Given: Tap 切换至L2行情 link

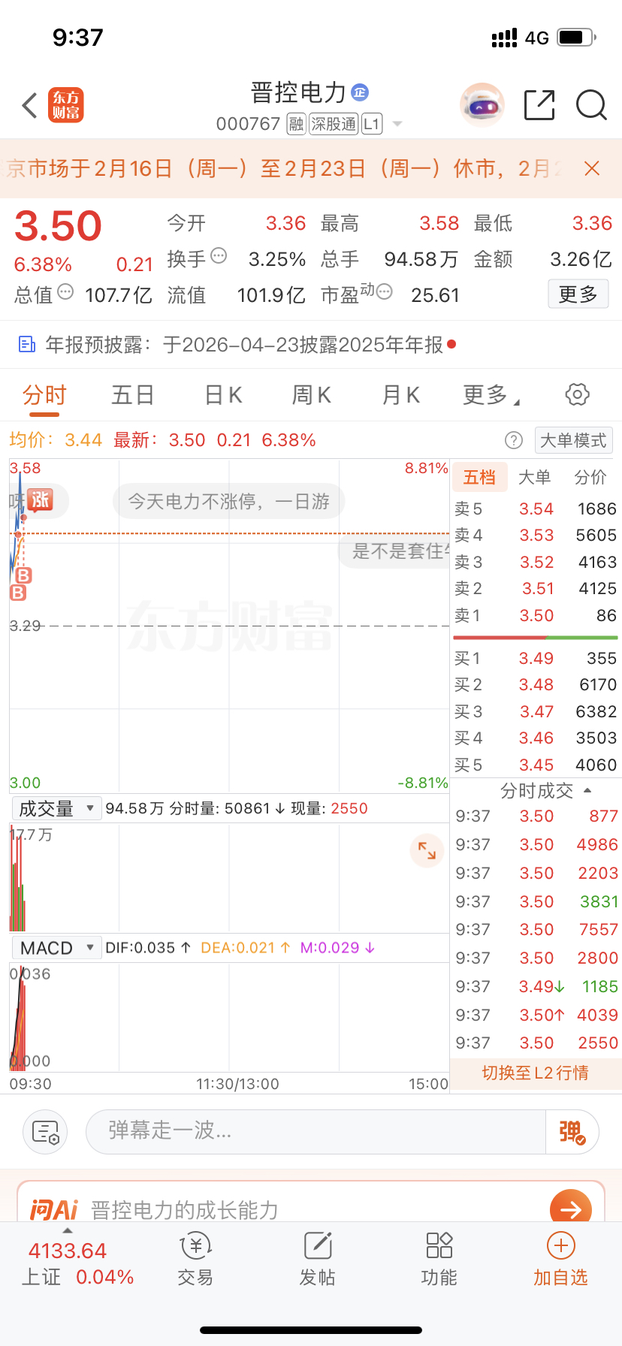Looking at the screenshot, I should point(535,1073).
